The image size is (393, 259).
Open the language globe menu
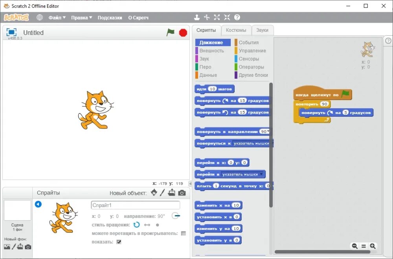(x=40, y=17)
